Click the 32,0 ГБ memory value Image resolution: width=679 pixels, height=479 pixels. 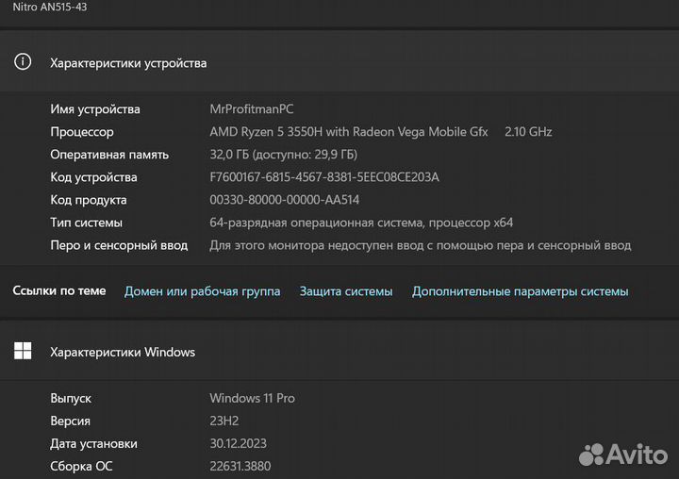(x=284, y=155)
